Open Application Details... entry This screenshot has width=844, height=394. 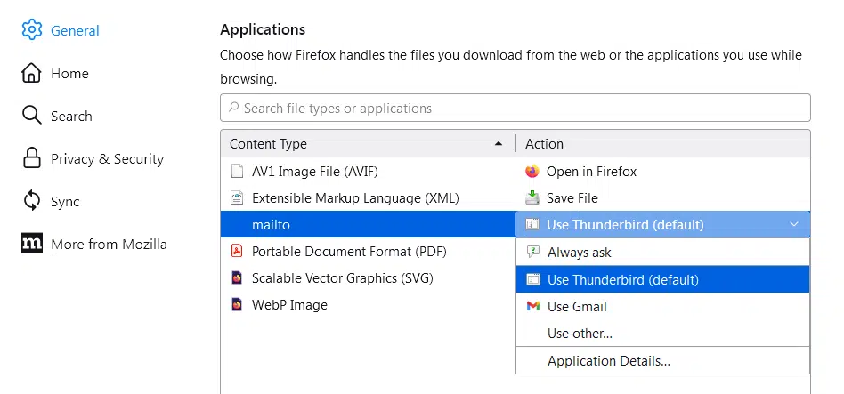tap(609, 361)
